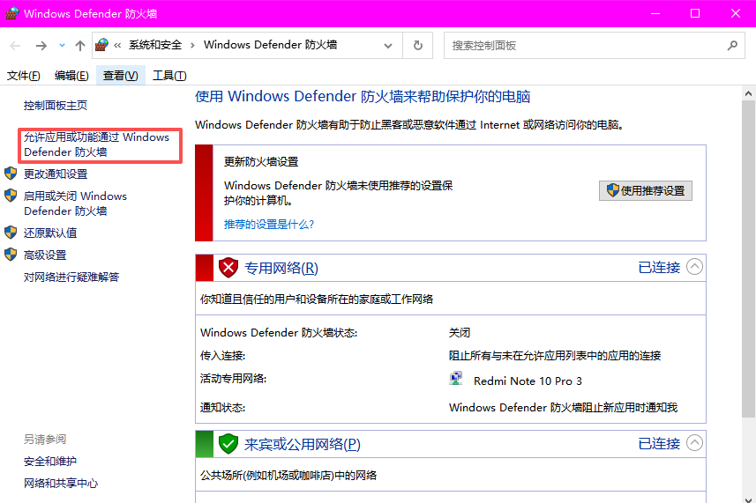Select 来宾或公用网络(P) heading

(303, 444)
